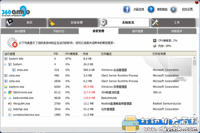Select the rtkngui64.exe process name
This screenshot has height=133, width=200.
[x=21, y=104]
